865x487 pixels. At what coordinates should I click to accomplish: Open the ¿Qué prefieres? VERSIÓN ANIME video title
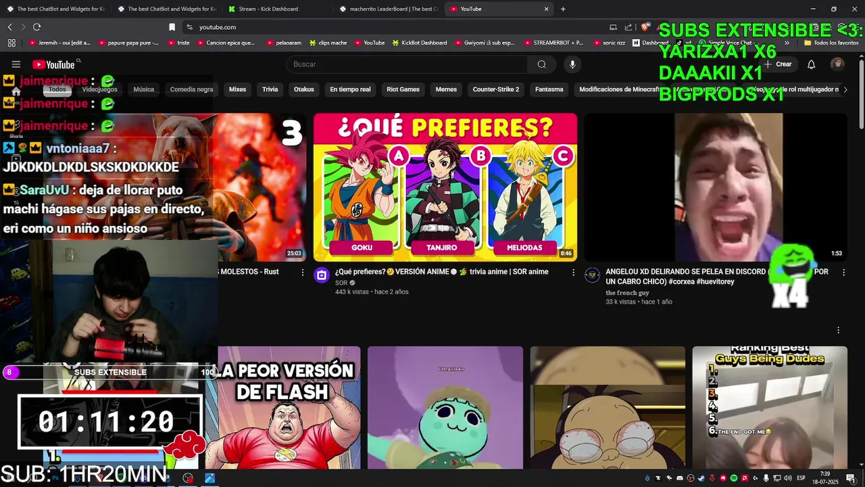coord(442,272)
